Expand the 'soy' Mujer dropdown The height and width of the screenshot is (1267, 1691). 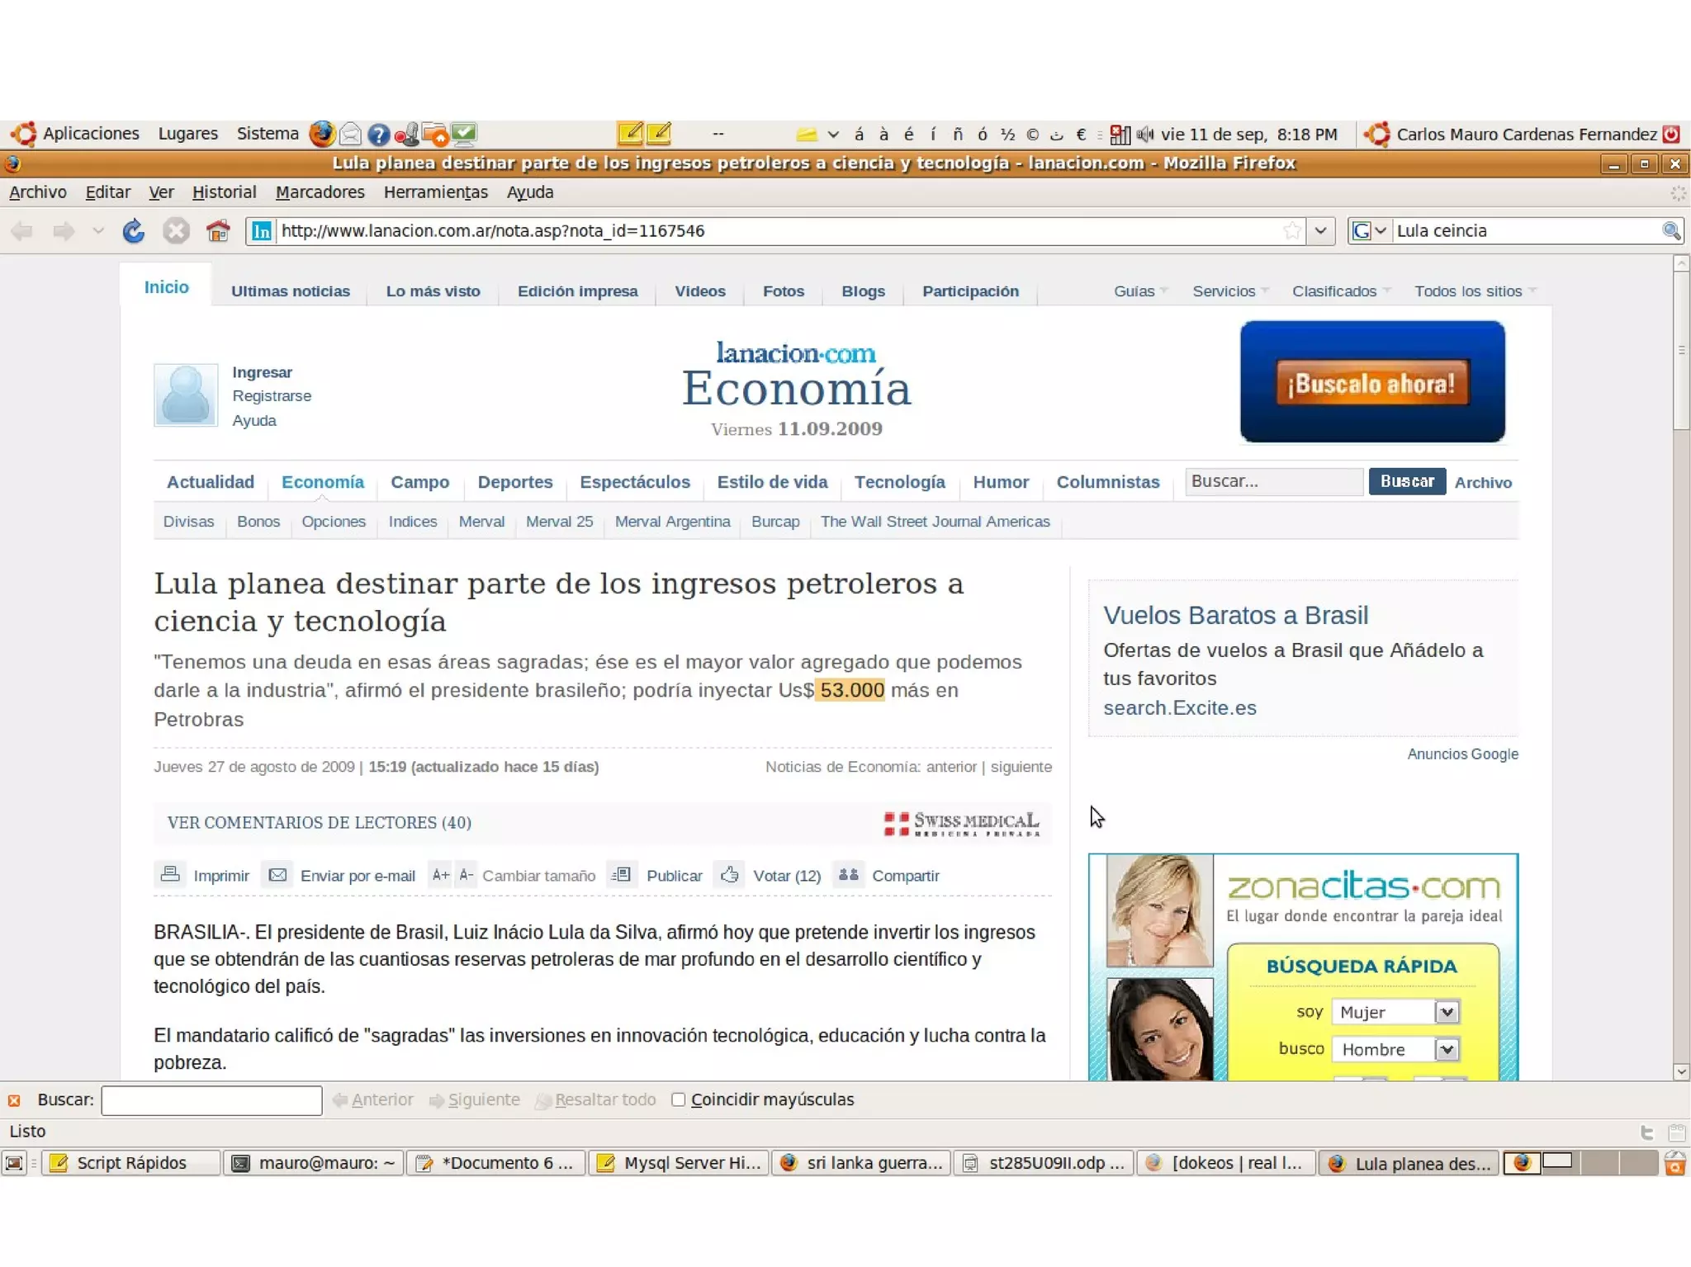click(x=1447, y=1012)
